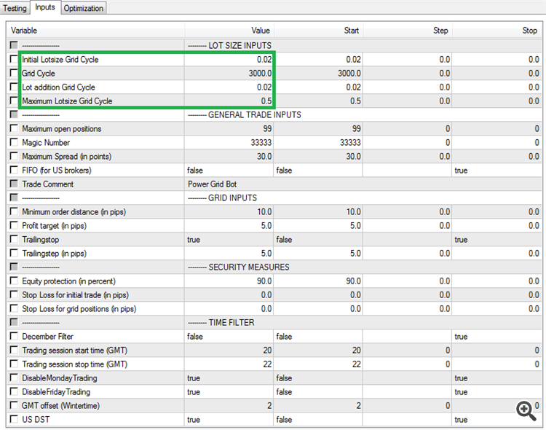546x430 pixels.
Task: Edit Trade Comment value Power Grid Bot
Action: [363, 184]
